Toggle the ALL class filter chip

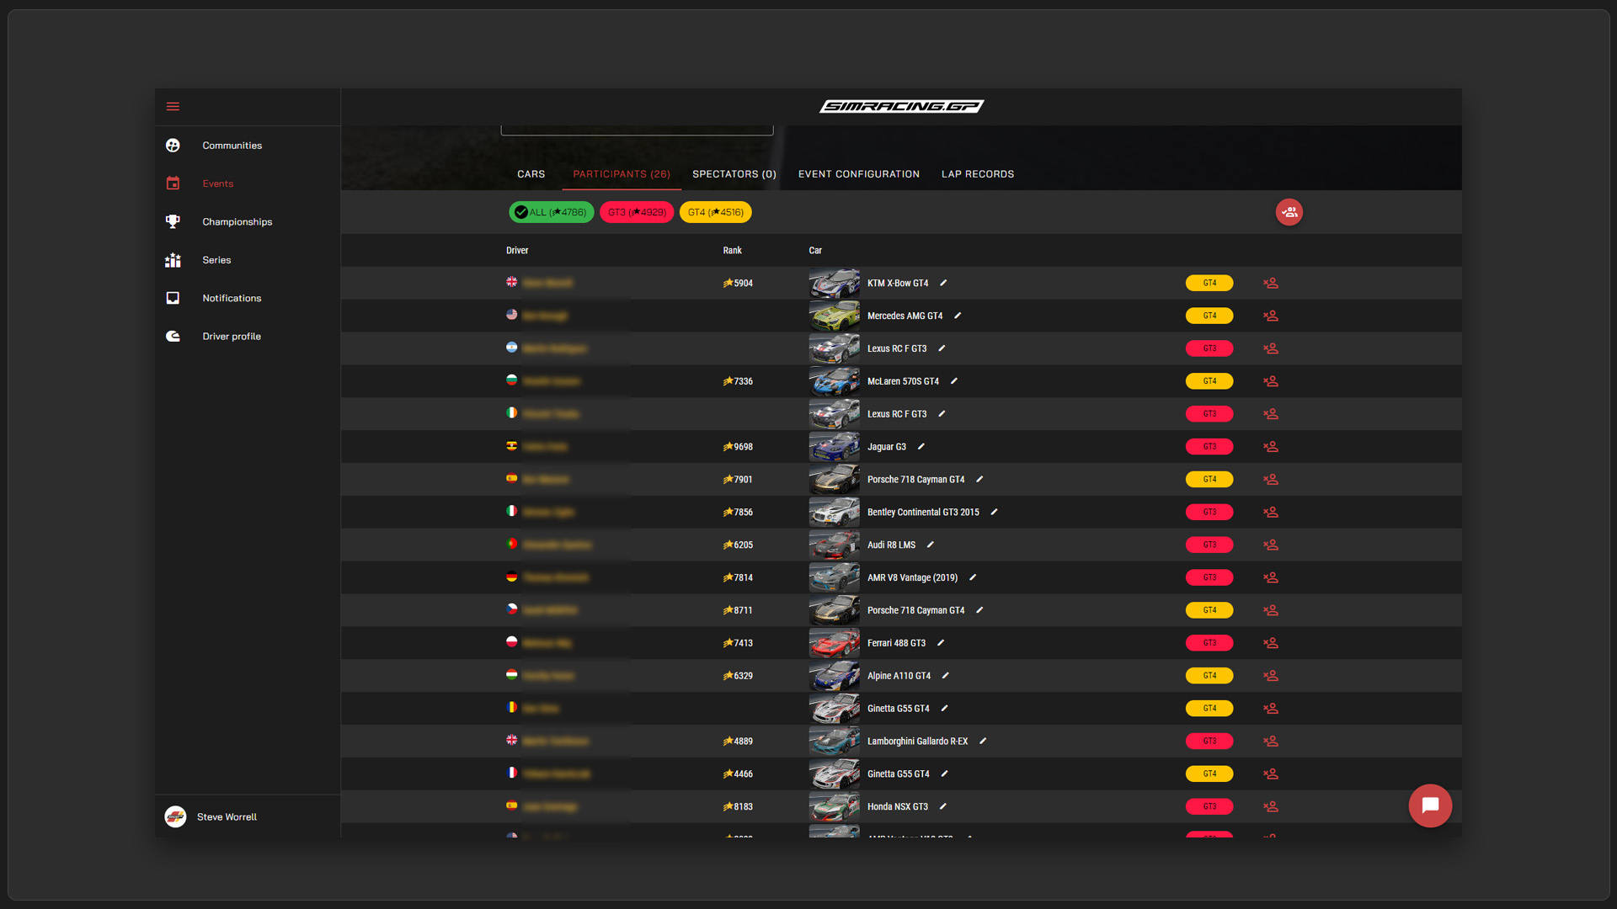click(x=551, y=212)
